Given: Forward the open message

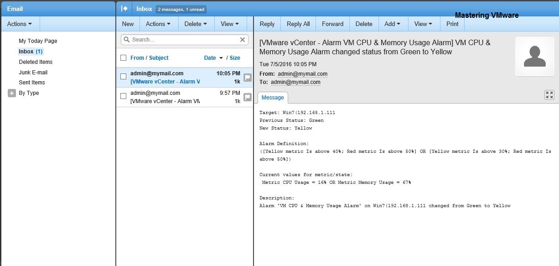Looking at the screenshot, I should coord(333,24).
